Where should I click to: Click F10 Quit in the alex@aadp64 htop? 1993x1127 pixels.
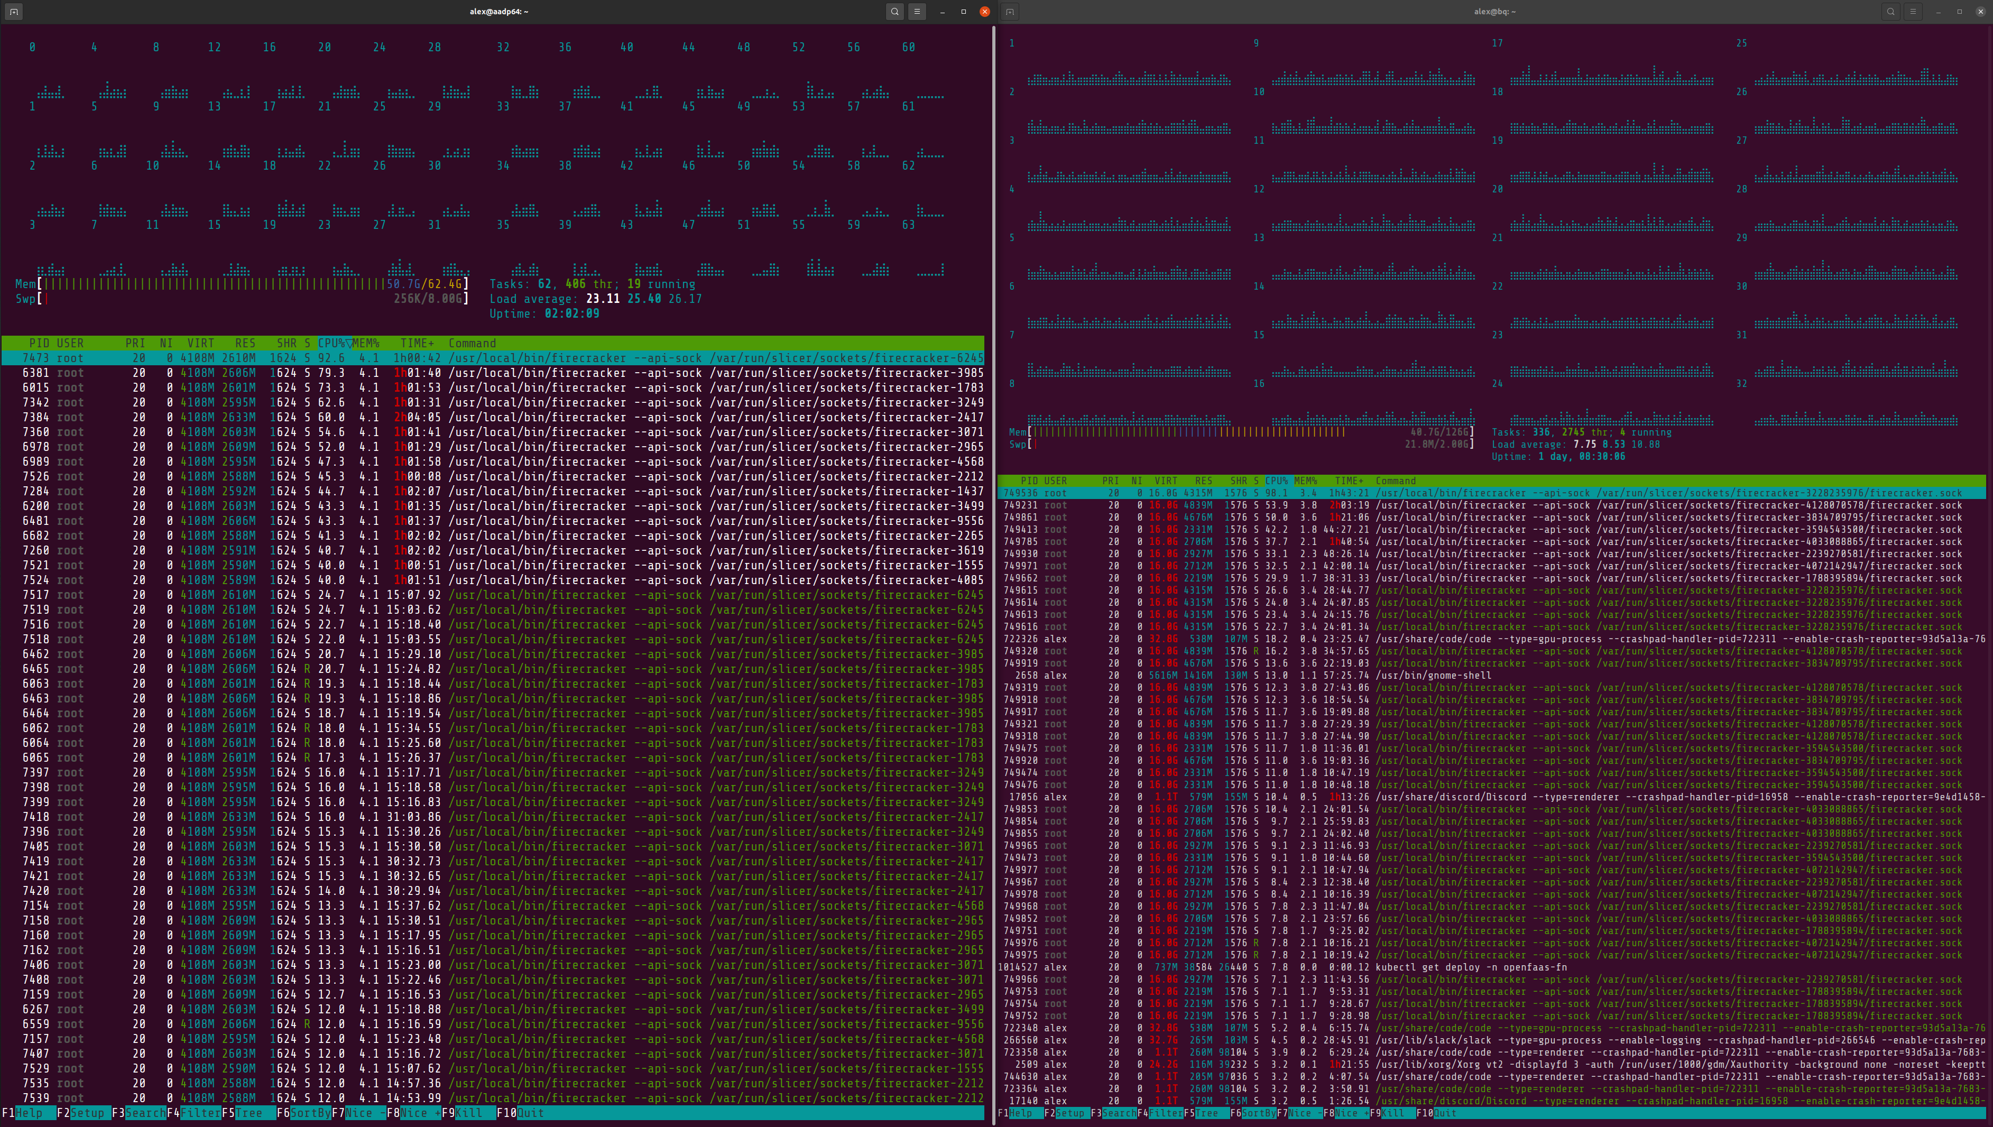point(520,1112)
